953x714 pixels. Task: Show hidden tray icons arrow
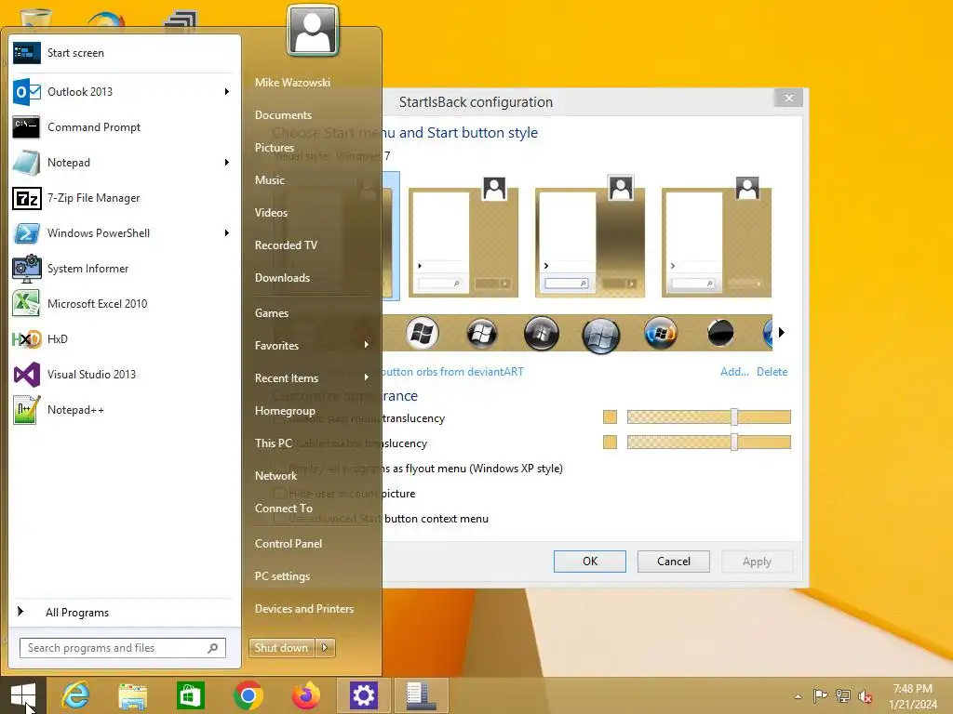[798, 696]
